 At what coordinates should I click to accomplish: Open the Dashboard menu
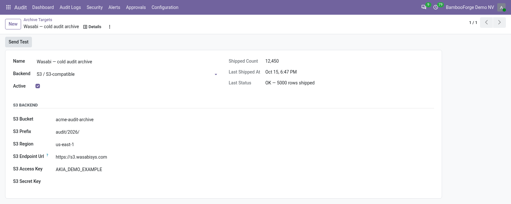(43, 7)
